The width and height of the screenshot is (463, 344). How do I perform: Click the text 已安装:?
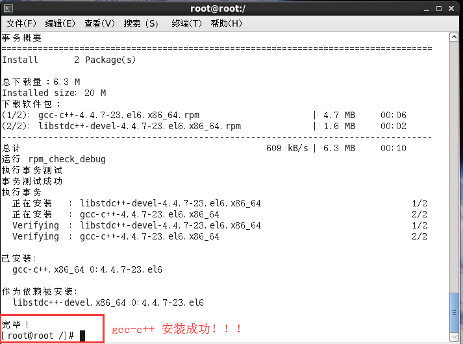click(19, 259)
